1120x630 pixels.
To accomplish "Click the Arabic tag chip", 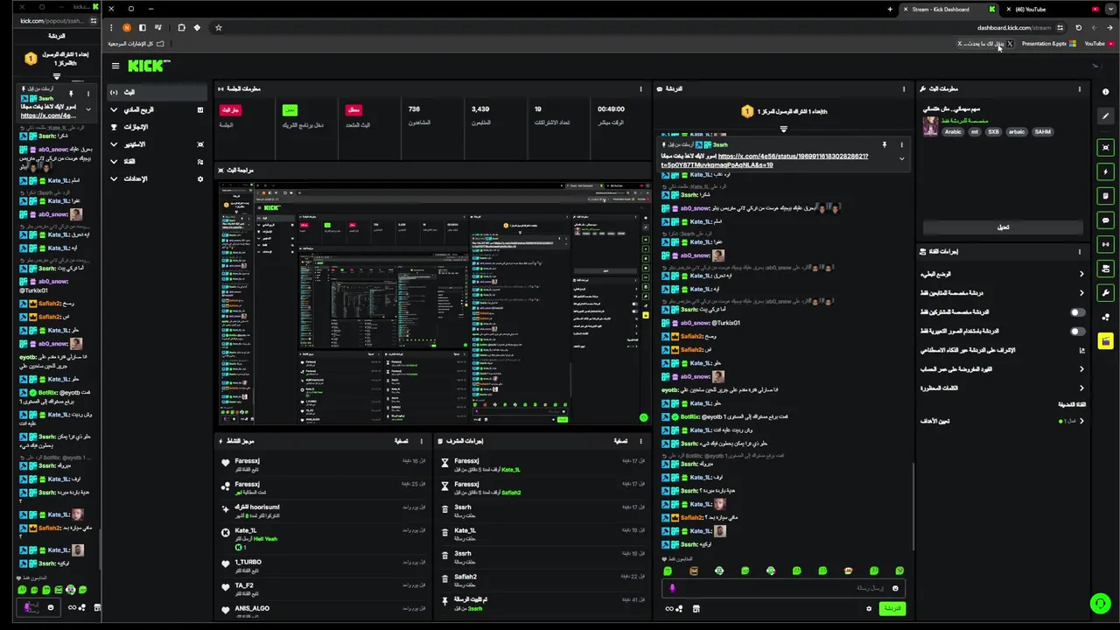I will (953, 132).
